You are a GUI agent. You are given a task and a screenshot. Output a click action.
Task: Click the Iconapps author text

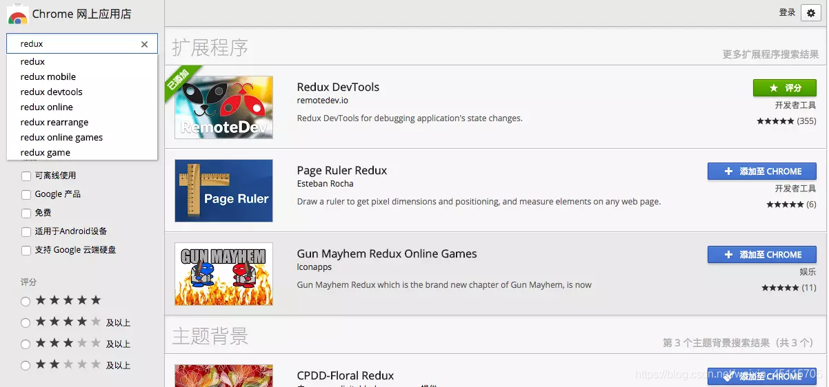click(314, 267)
